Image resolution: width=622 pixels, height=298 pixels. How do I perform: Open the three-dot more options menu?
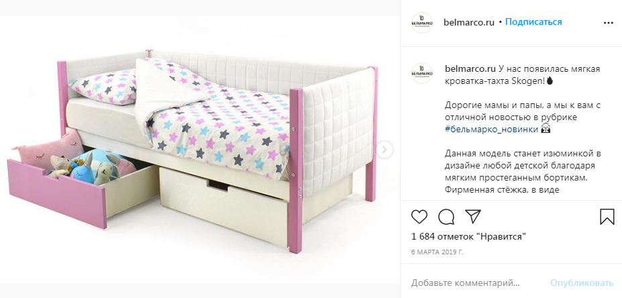(x=608, y=23)
